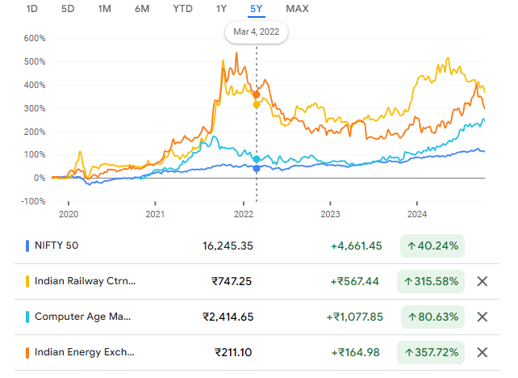Image resolution: width=518 pixels, height=378 pixels.
Task: Click the 2022 x-axis label
Action: 244,214
